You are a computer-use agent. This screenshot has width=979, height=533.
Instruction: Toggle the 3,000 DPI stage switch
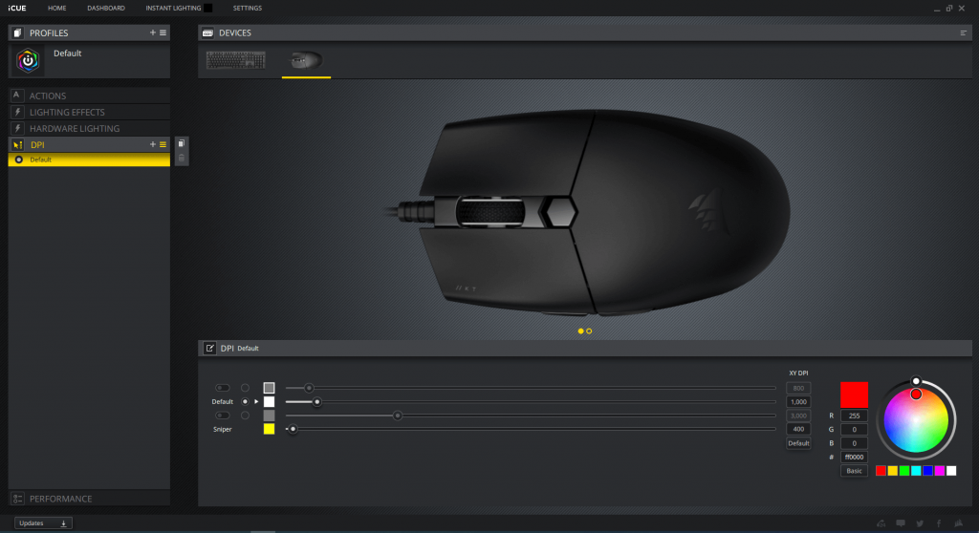(222, 416)
